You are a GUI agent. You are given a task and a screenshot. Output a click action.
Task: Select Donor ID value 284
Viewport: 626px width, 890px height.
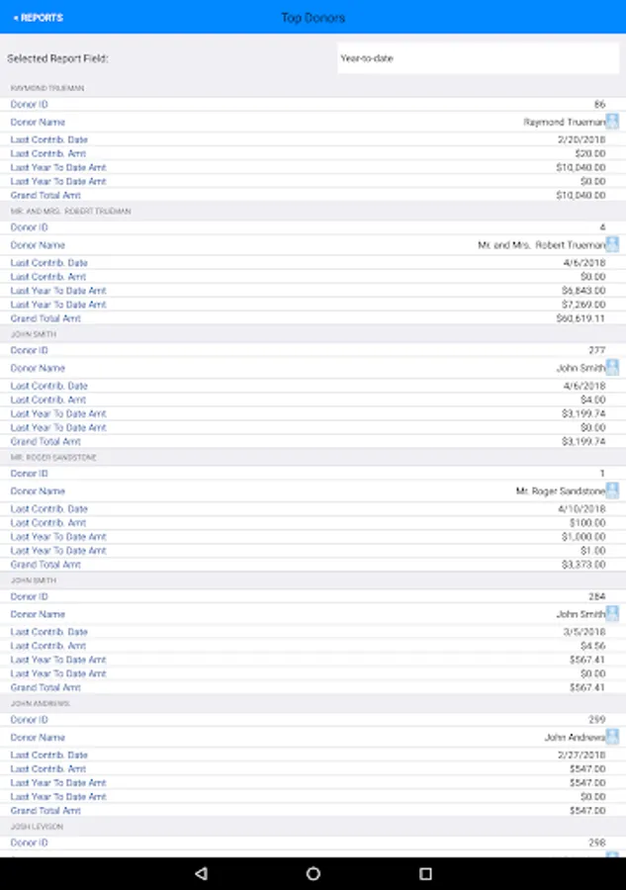tap(597, 596)
